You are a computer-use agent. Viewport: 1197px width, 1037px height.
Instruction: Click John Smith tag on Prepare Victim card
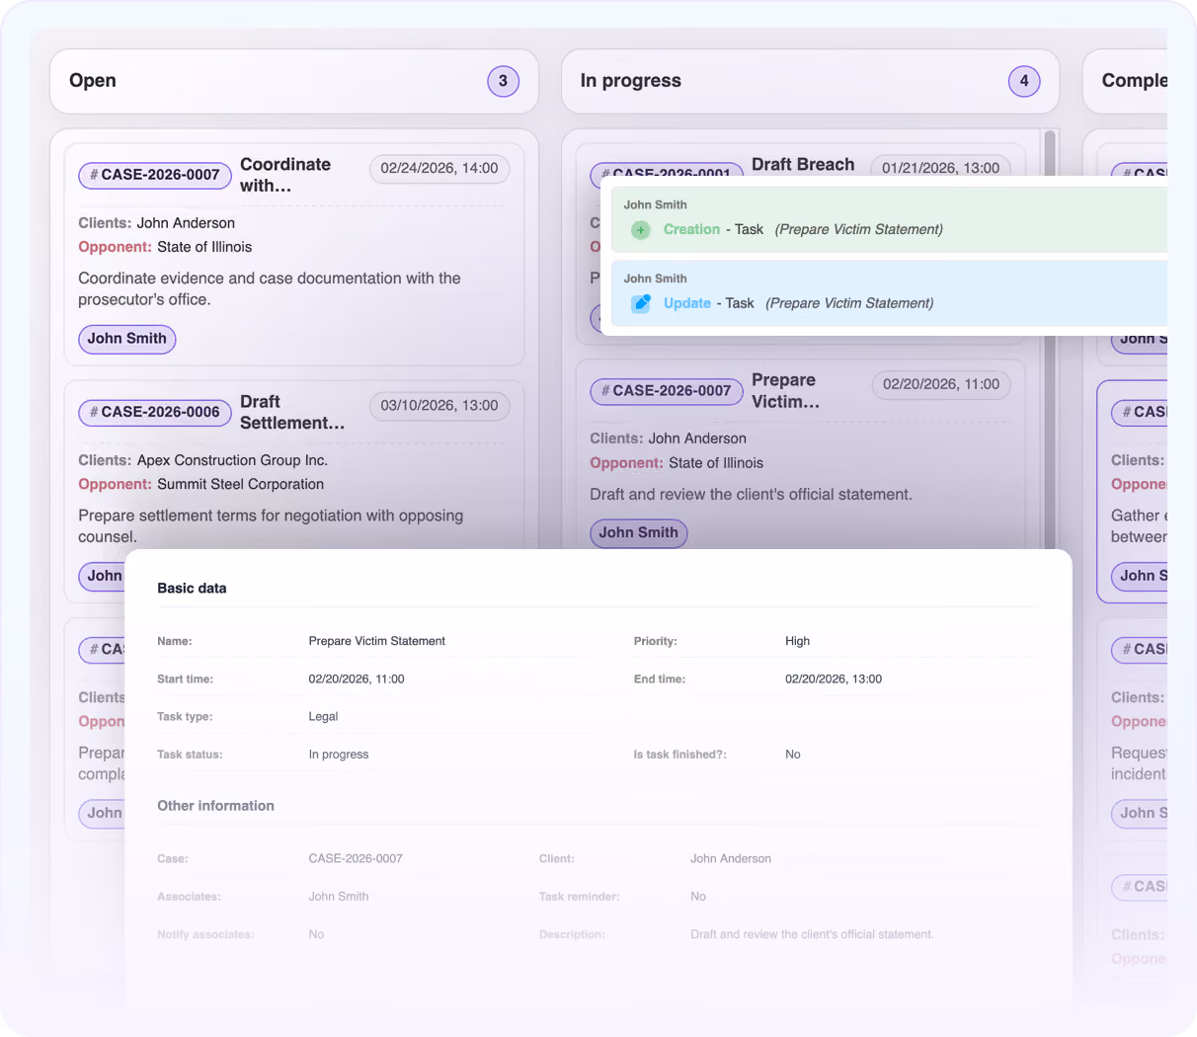639,533
